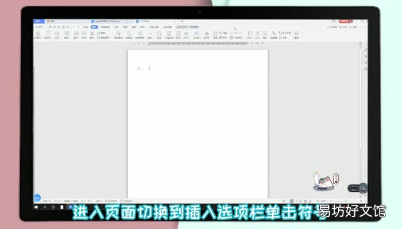This screenshot has height=229, width=402.
Task: Click the Cross-reference button in the ribbon
Action: coord(285,33)
